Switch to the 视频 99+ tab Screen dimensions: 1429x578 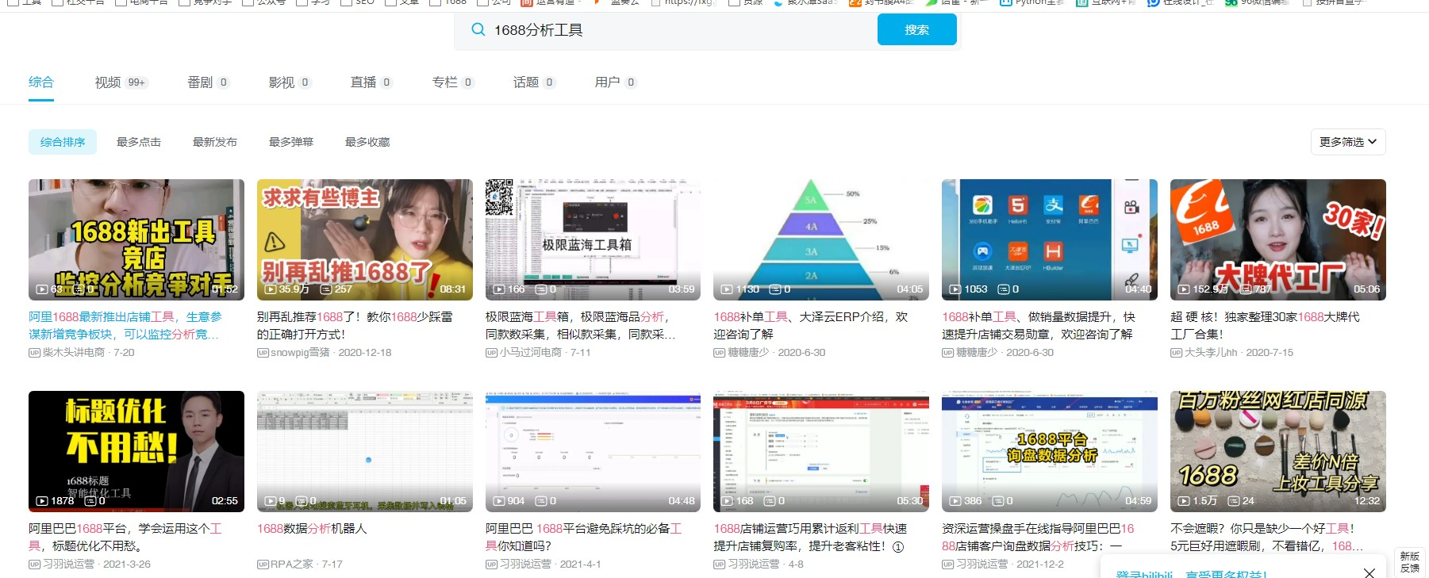point(121,82)
